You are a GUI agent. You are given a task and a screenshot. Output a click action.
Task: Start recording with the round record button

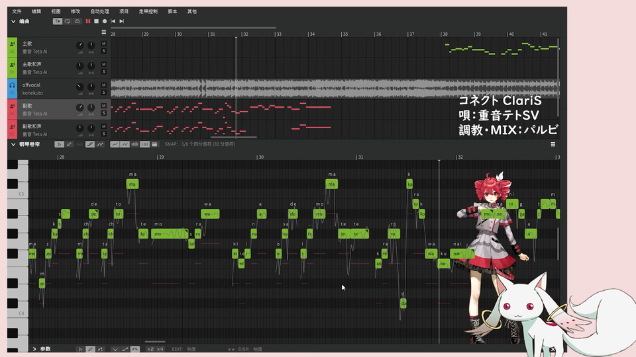click(105, 21)
